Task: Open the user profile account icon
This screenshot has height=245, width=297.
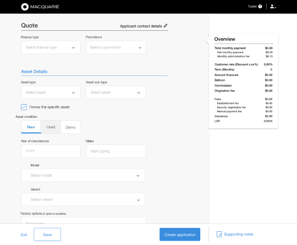Action: pos(273,7)
